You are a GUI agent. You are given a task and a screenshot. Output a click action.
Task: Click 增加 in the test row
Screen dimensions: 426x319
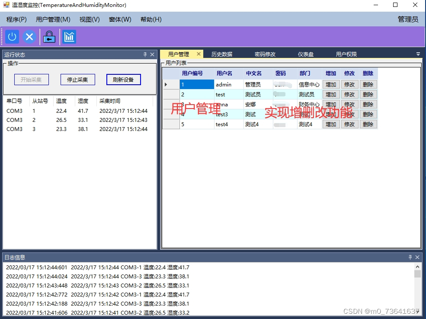(331, 95)
